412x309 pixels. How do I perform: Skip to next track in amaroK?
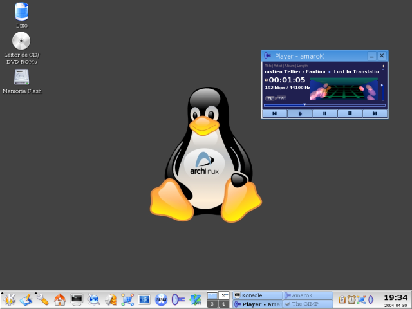375,113
